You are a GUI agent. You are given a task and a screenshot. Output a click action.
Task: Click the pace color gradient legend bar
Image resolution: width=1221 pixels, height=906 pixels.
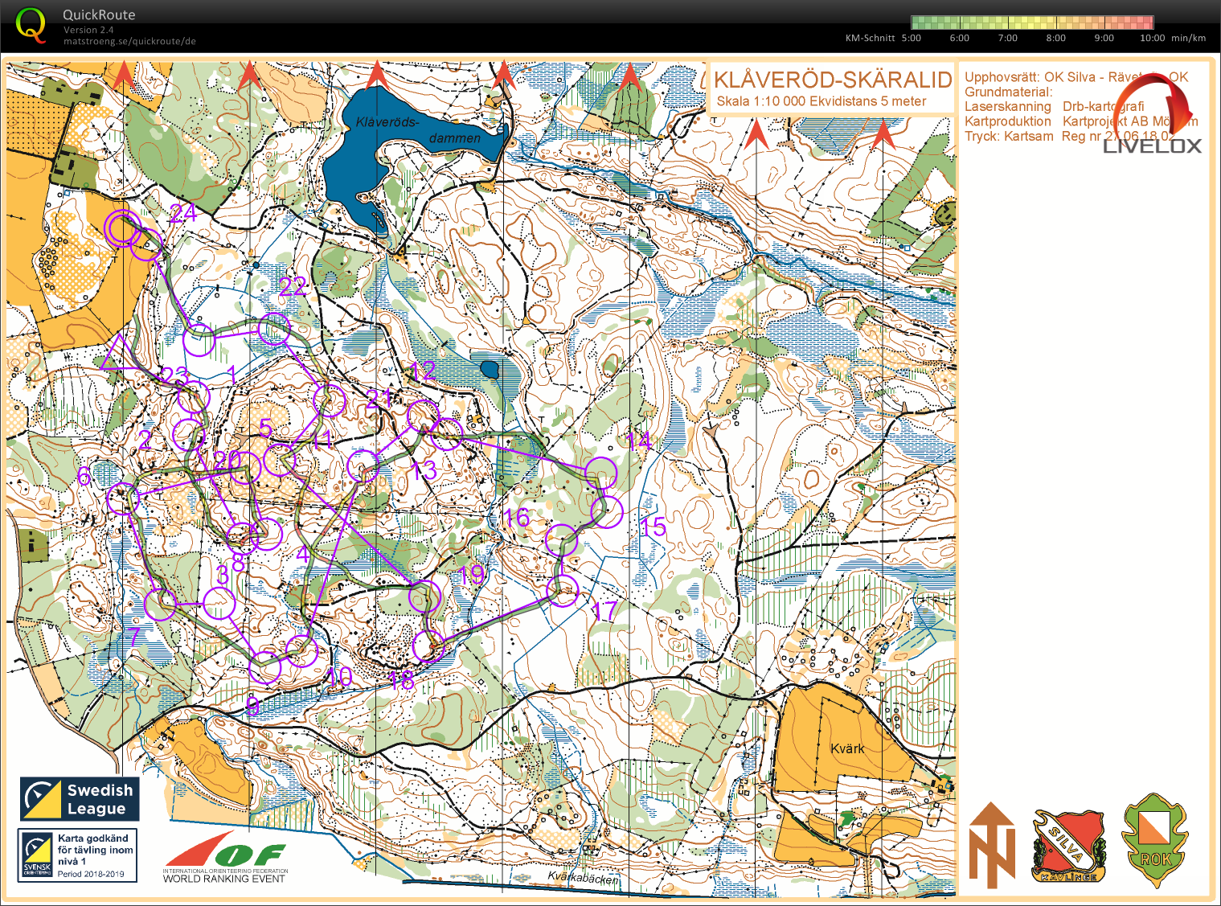1032,22
